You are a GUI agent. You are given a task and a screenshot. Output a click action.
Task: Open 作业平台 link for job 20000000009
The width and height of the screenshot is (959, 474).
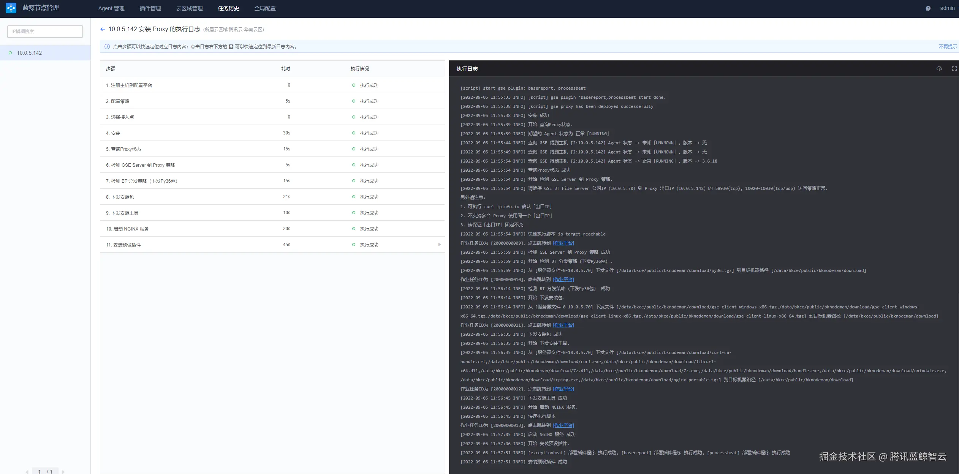click(x=563, y=243)
